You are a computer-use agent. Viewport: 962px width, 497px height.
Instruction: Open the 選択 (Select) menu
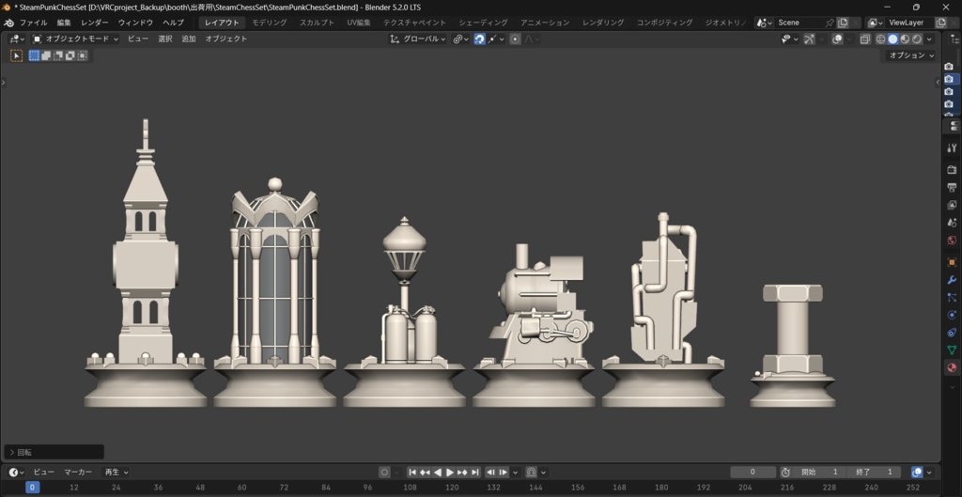pyautogui.click(x=165, y=39)
